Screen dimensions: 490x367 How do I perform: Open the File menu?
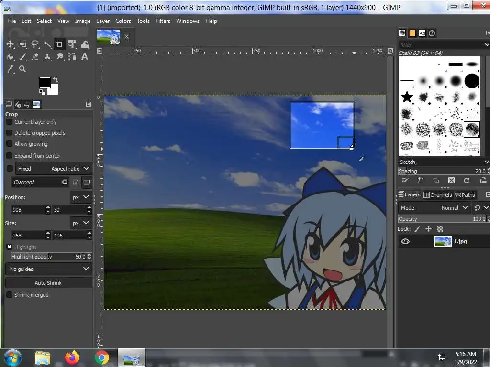pyautogui.click(x=11, y=21)
